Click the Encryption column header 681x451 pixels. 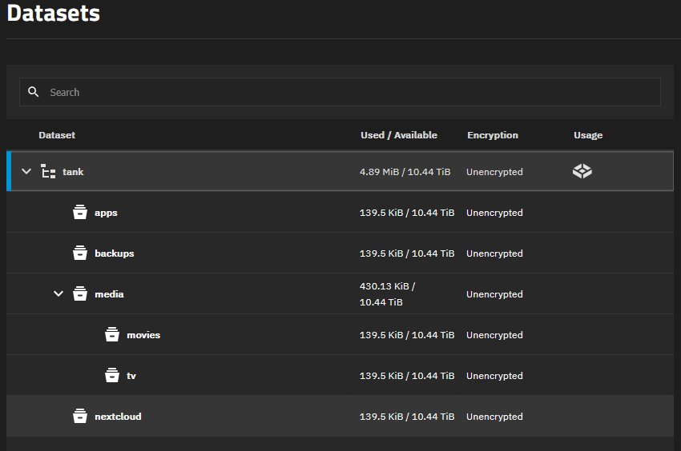(492, 135)
